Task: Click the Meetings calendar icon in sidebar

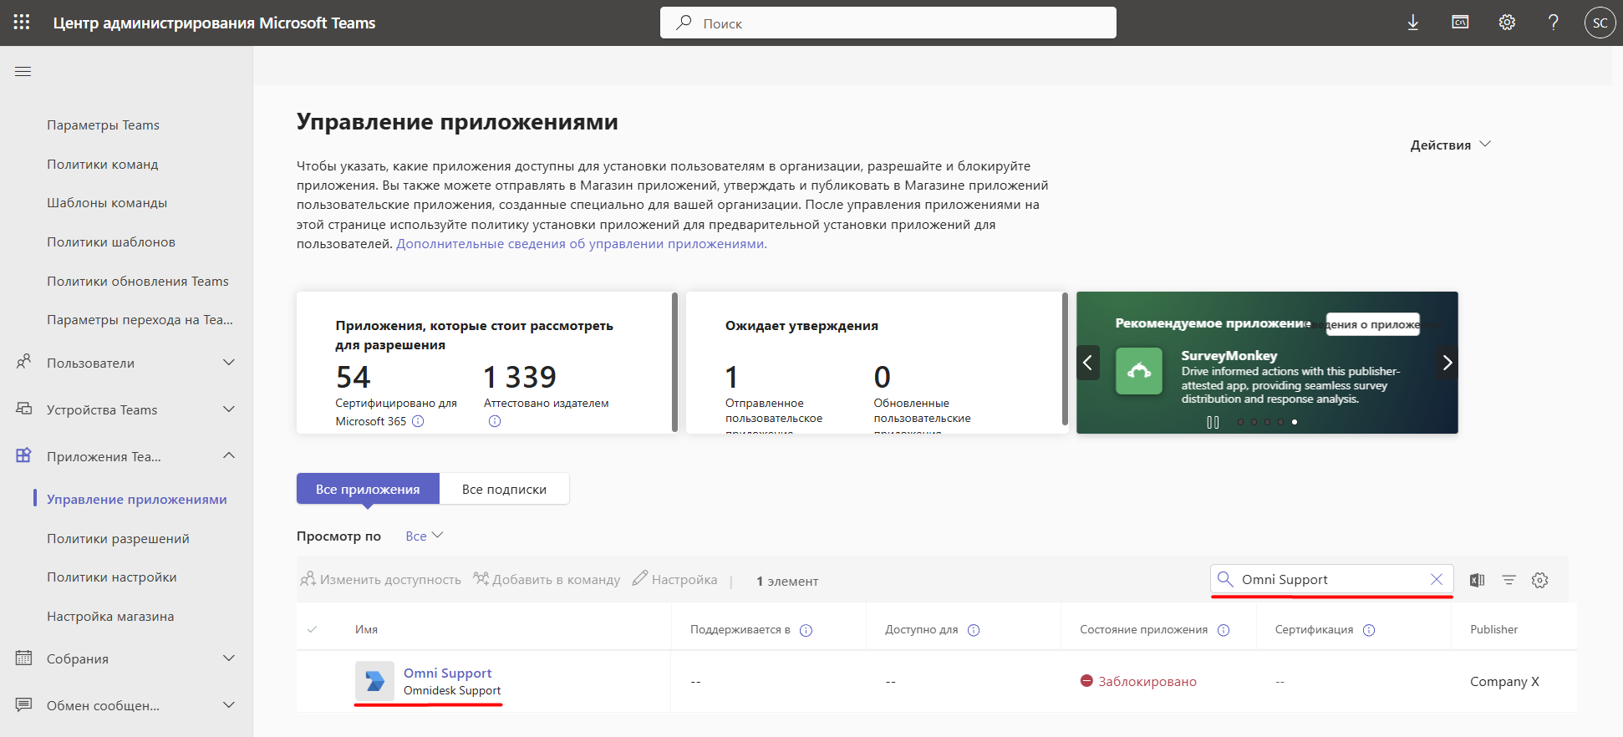Action: pos(24,658)
